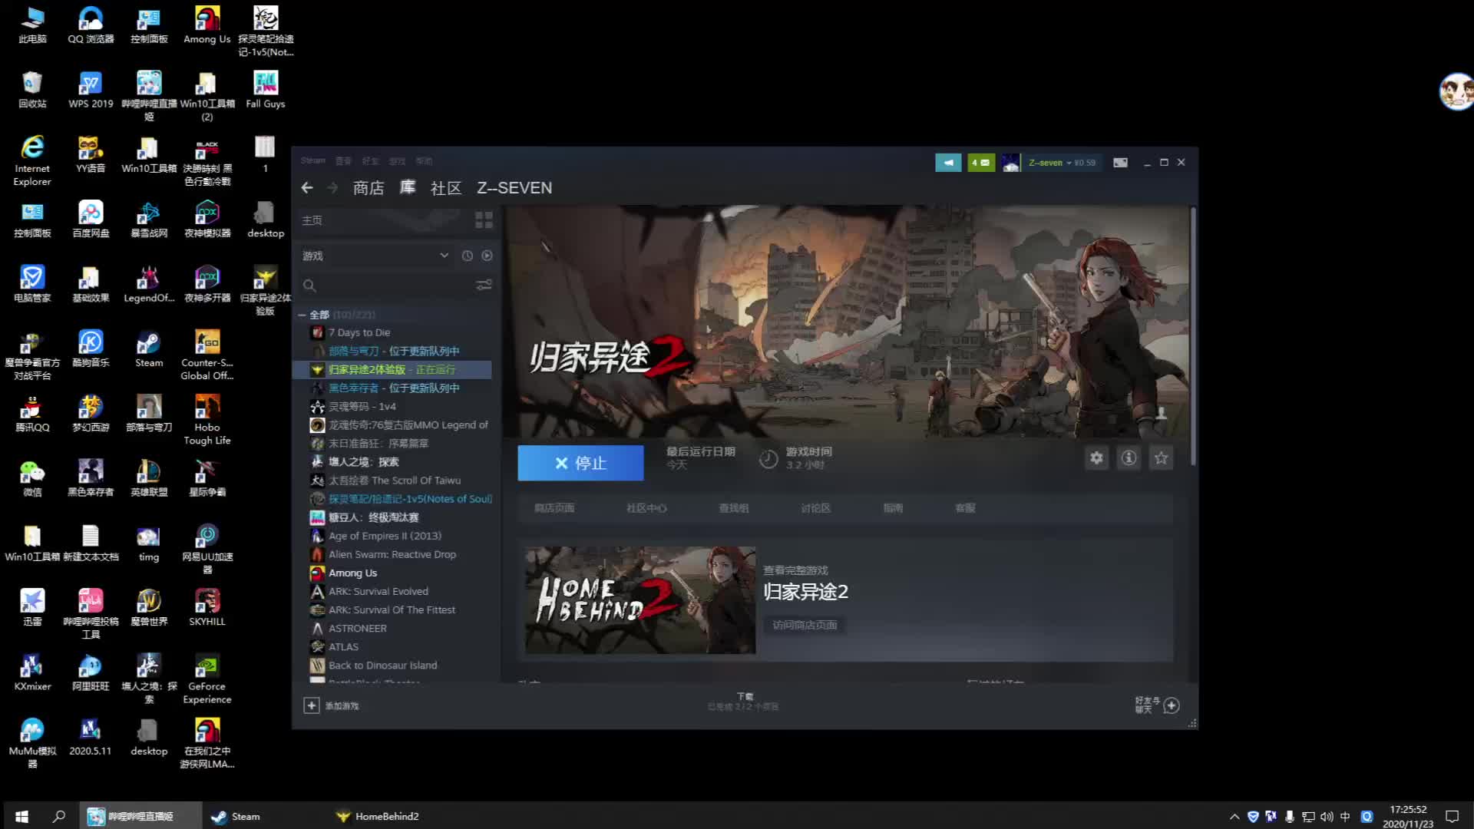This screenshot has width=1474, height=829.
Task: Open the Z--SEVEN profile tab
Action: (x=514, y=188)
